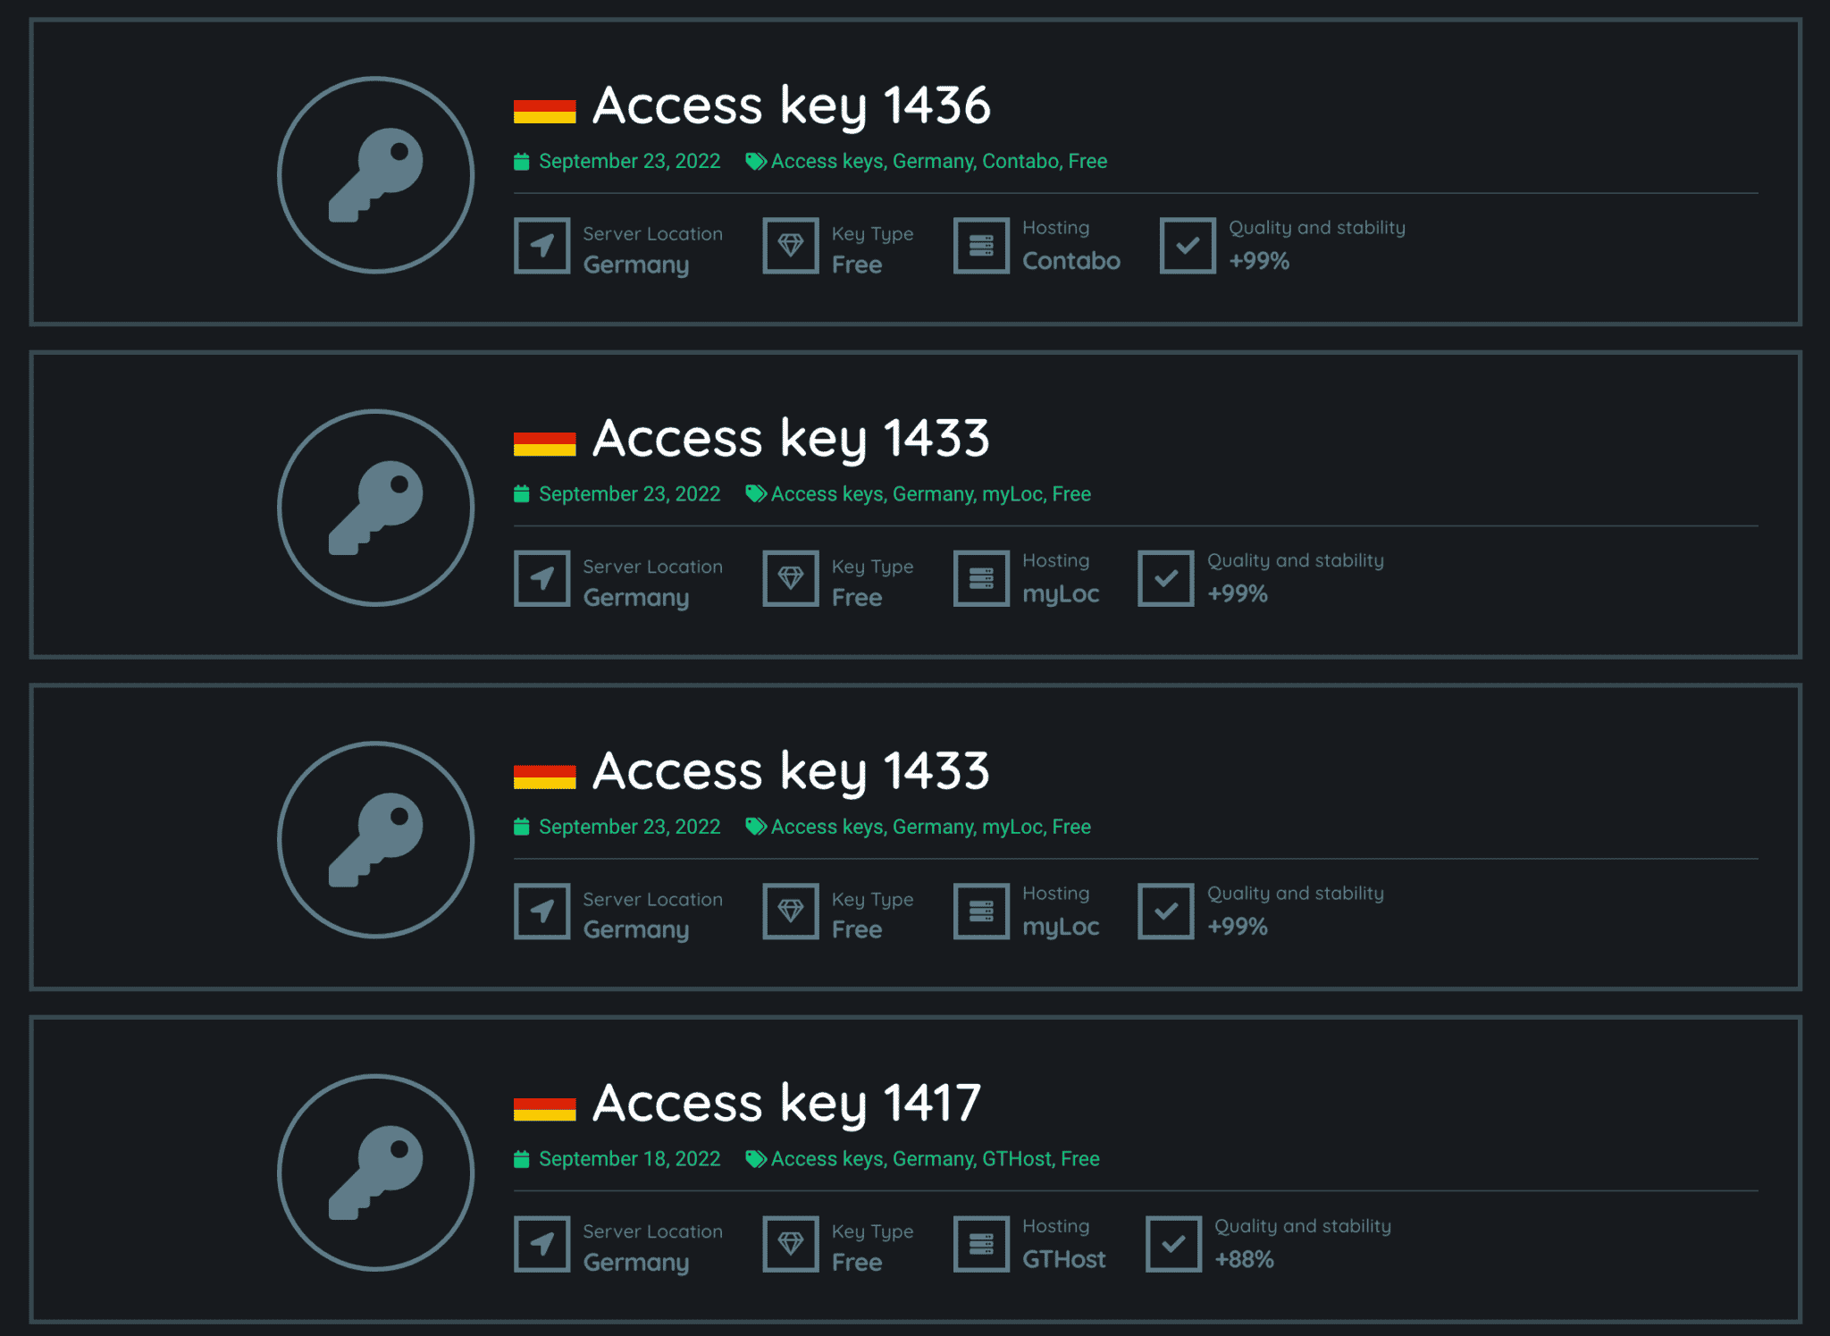Click the German flag beside Access key 1417
1830x1336 pixels.
click(x=545, y=1109)
